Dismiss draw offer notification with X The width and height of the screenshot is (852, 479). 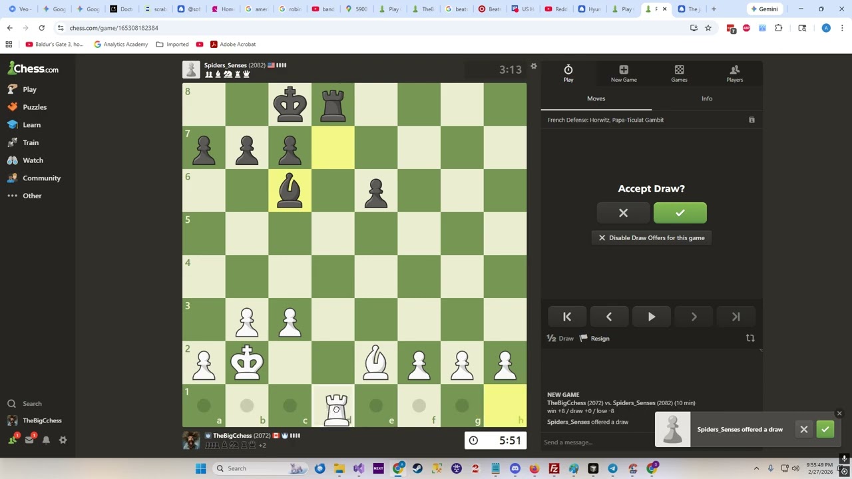coord(803,430)
